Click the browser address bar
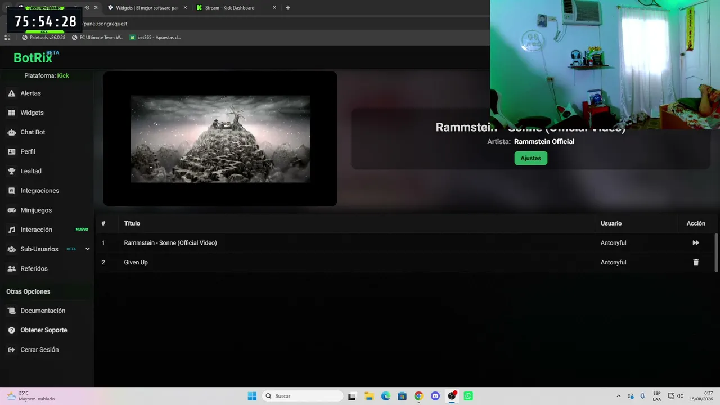The height and width of the screenshot is (405, 720). [281, 24]
